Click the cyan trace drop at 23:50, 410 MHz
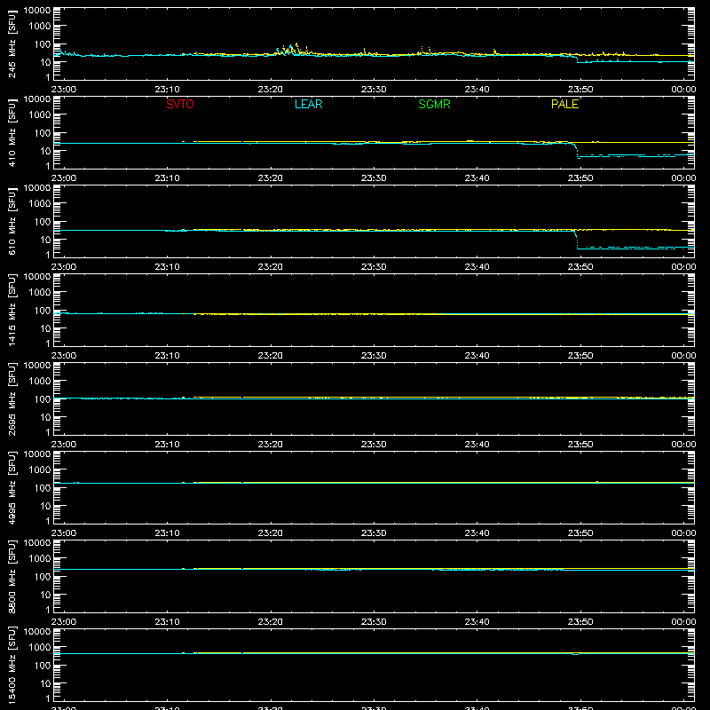This screenshot has width=710, height=710. pos(576,150)
